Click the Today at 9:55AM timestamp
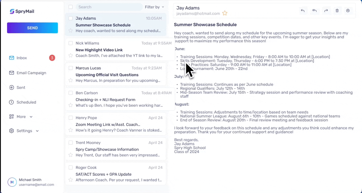The height and width of the screenshot is (193, 362). [x=156, y=43]
